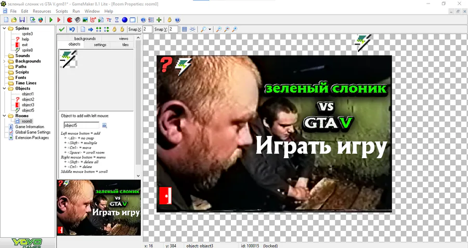468x248 pixels.
Task: Collapse the Objects folder
Action: pyautogui.click(x=4, y=88)
